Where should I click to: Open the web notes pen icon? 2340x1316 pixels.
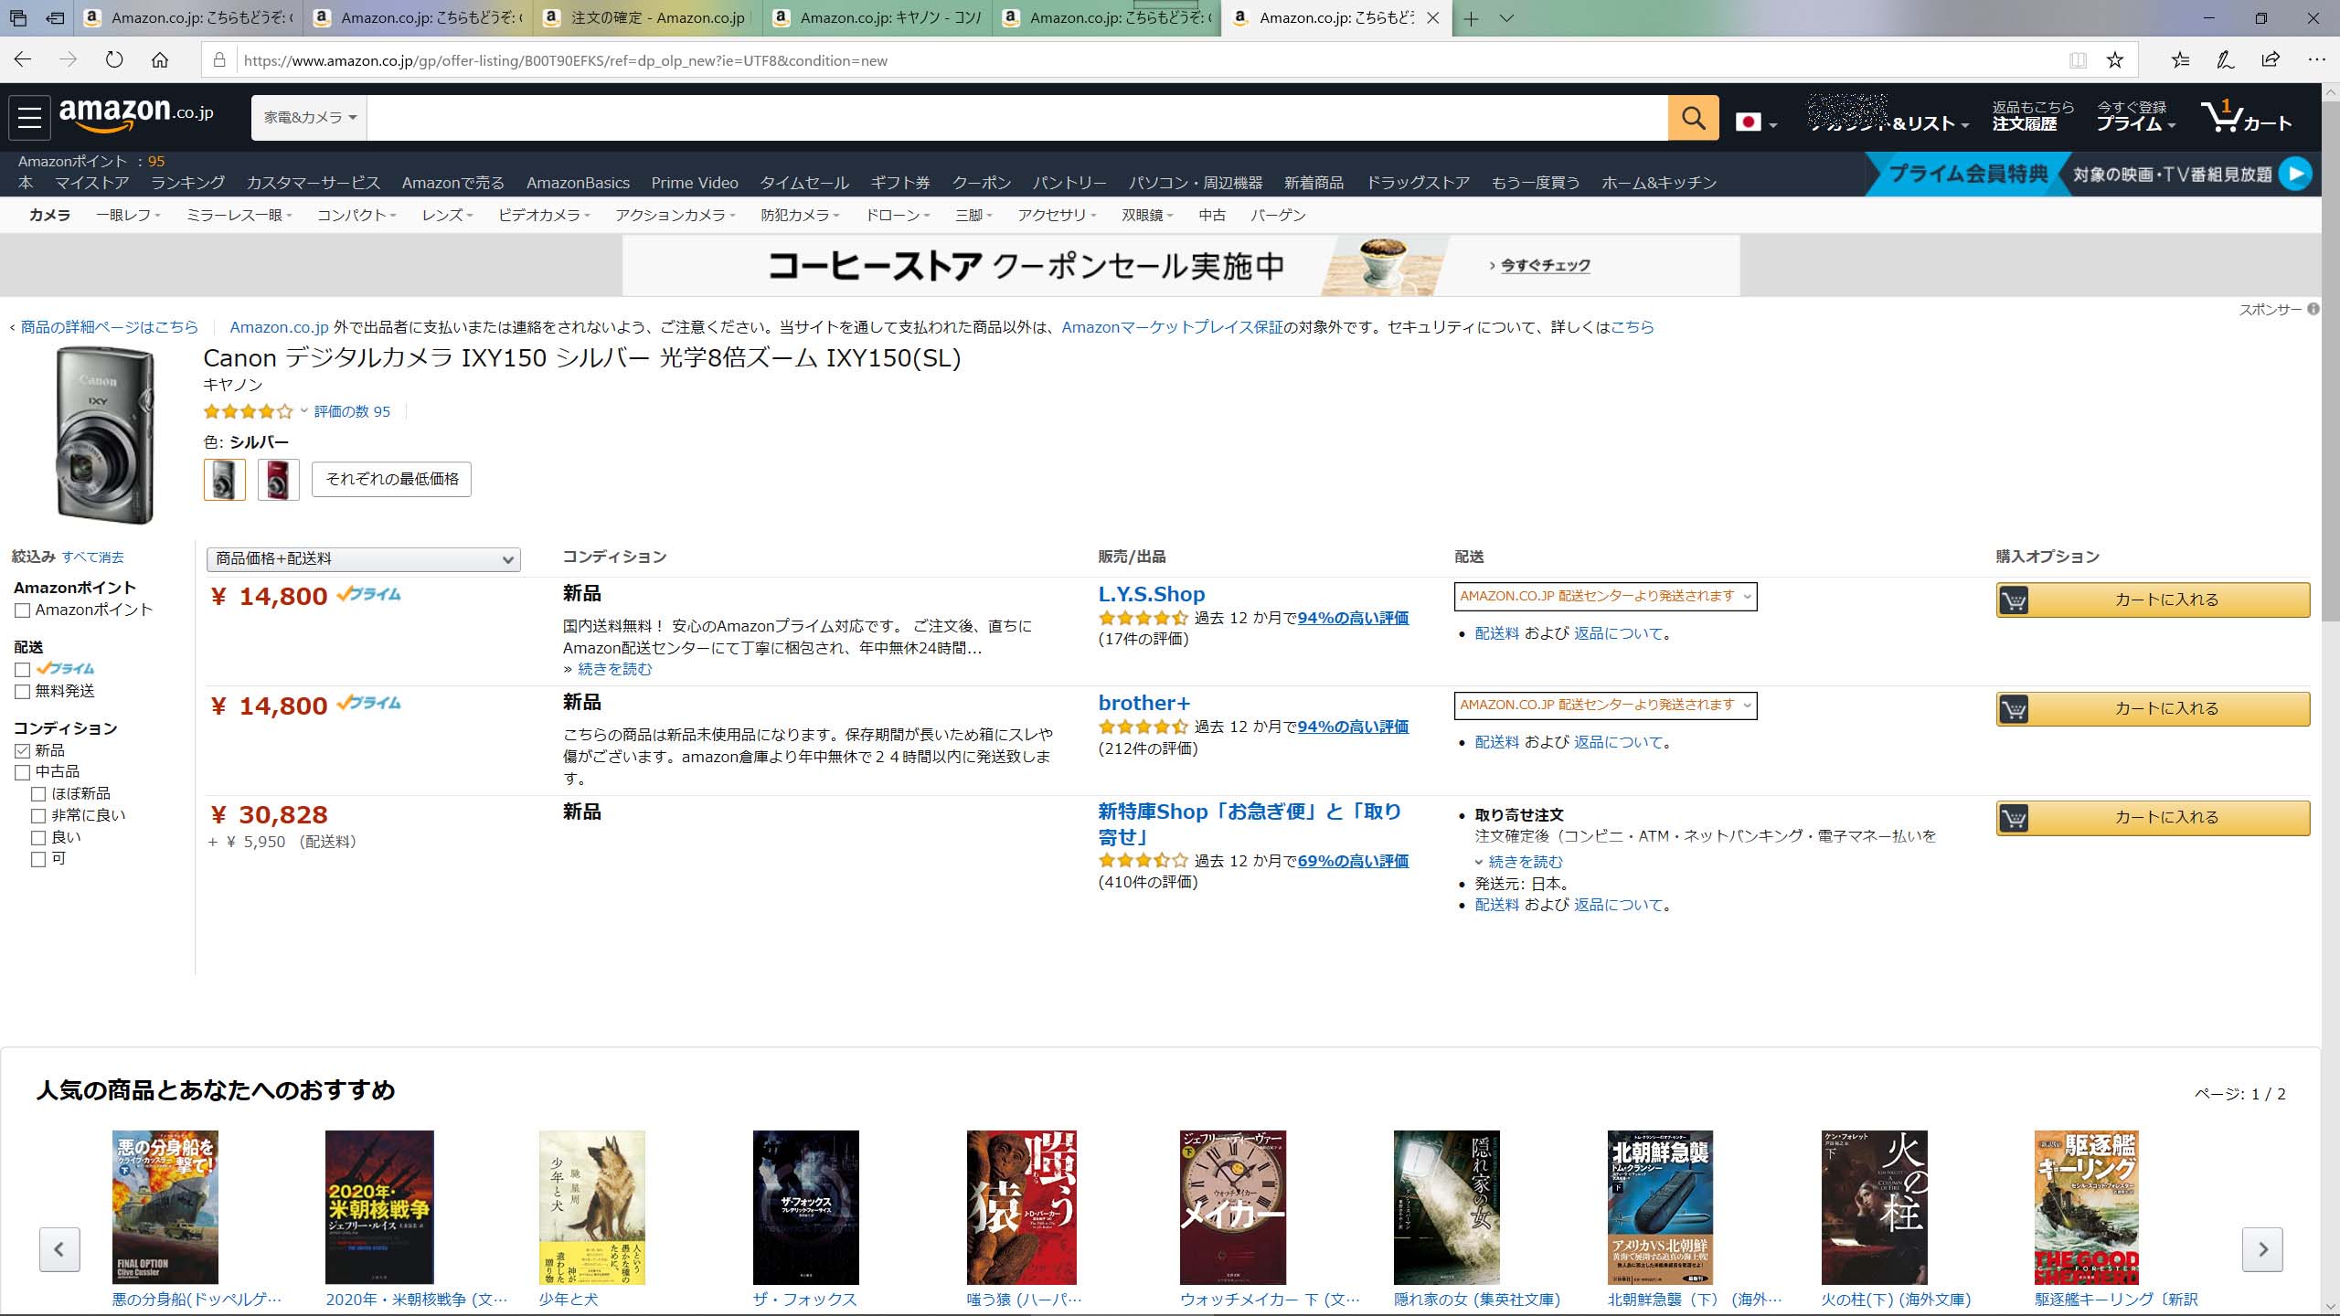coord(2226,60)
